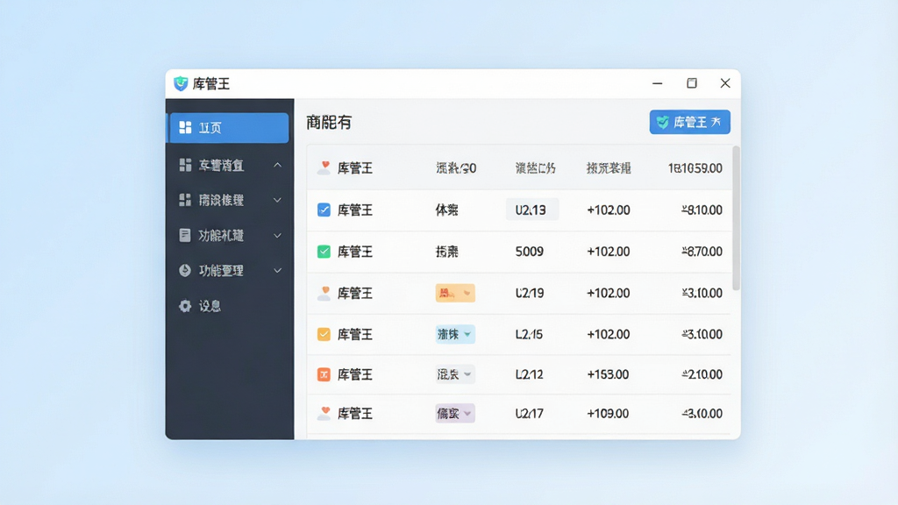Expand the sidebar section with the pie chart icon
Image resolution: width=898 pixels, height=505 pixels.
tap(277, 270)
